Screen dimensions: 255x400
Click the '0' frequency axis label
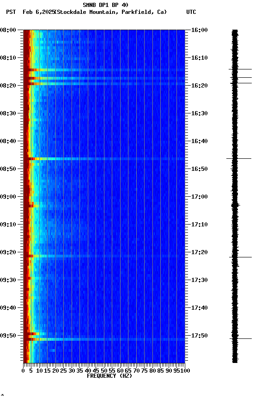(x=23, y=371)
